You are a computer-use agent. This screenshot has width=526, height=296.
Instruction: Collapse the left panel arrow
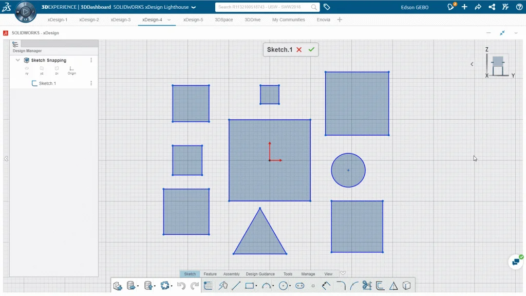[x=6, y=159]
